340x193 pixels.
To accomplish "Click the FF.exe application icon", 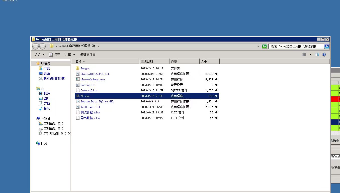I will [78, 96].
